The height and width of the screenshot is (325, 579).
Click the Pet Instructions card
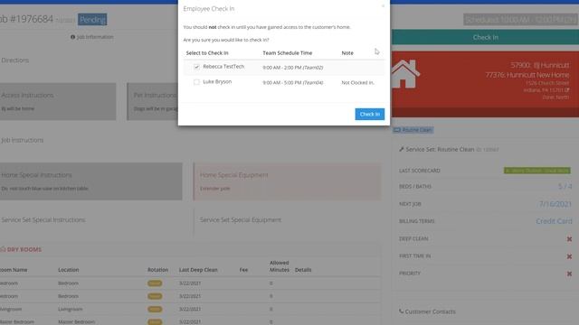tap(153, 102)
